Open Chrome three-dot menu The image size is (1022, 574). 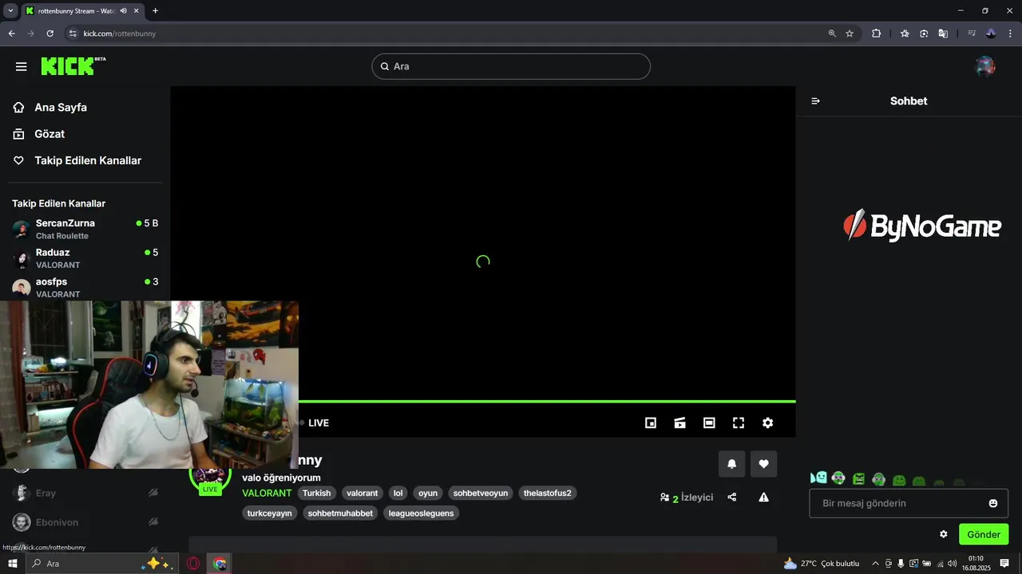point(1010,33)
